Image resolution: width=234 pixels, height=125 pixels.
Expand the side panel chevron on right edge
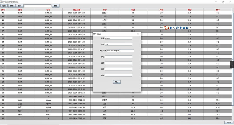[232, 65]
